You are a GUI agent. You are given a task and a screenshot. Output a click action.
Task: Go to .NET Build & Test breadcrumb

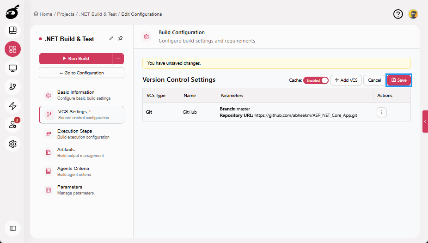[x=98, y=14]
